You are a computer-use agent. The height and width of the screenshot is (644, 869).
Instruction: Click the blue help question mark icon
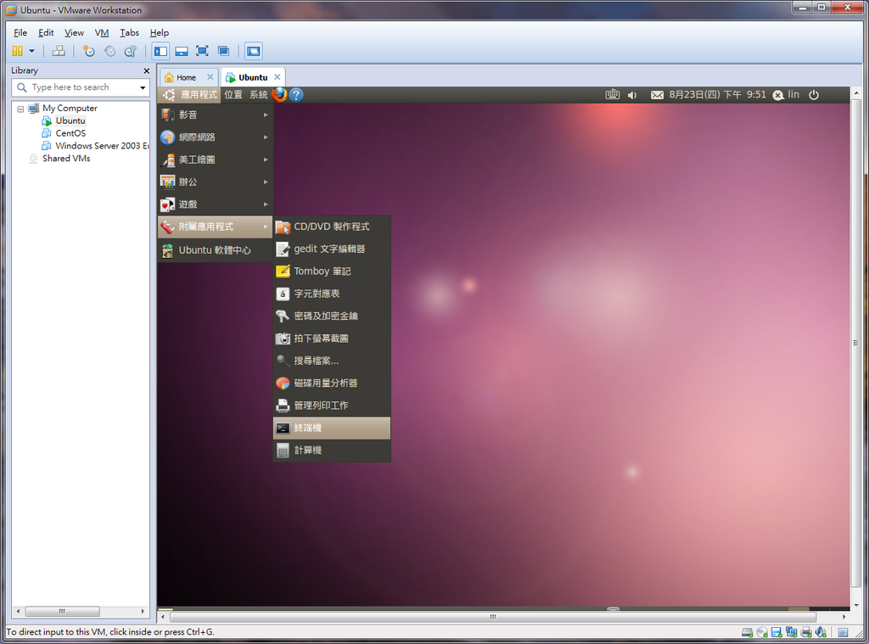click(296, 95)
